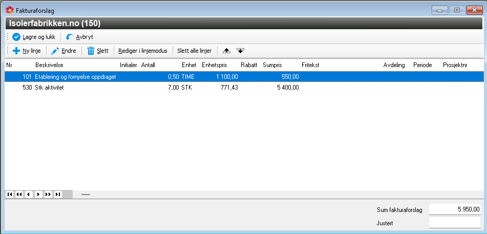This screenshot has width=487, height=234.
Task: Click the Avbryt undo arrow icon
Action: (x=69, y=37)
